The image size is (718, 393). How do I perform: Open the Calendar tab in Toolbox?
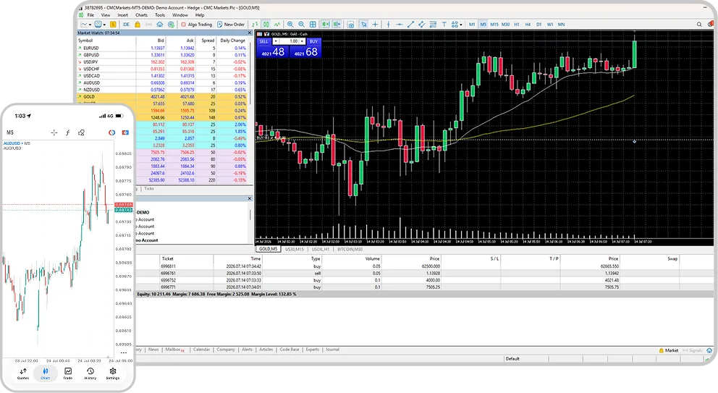pyautogui.click(x=201, y=350)
